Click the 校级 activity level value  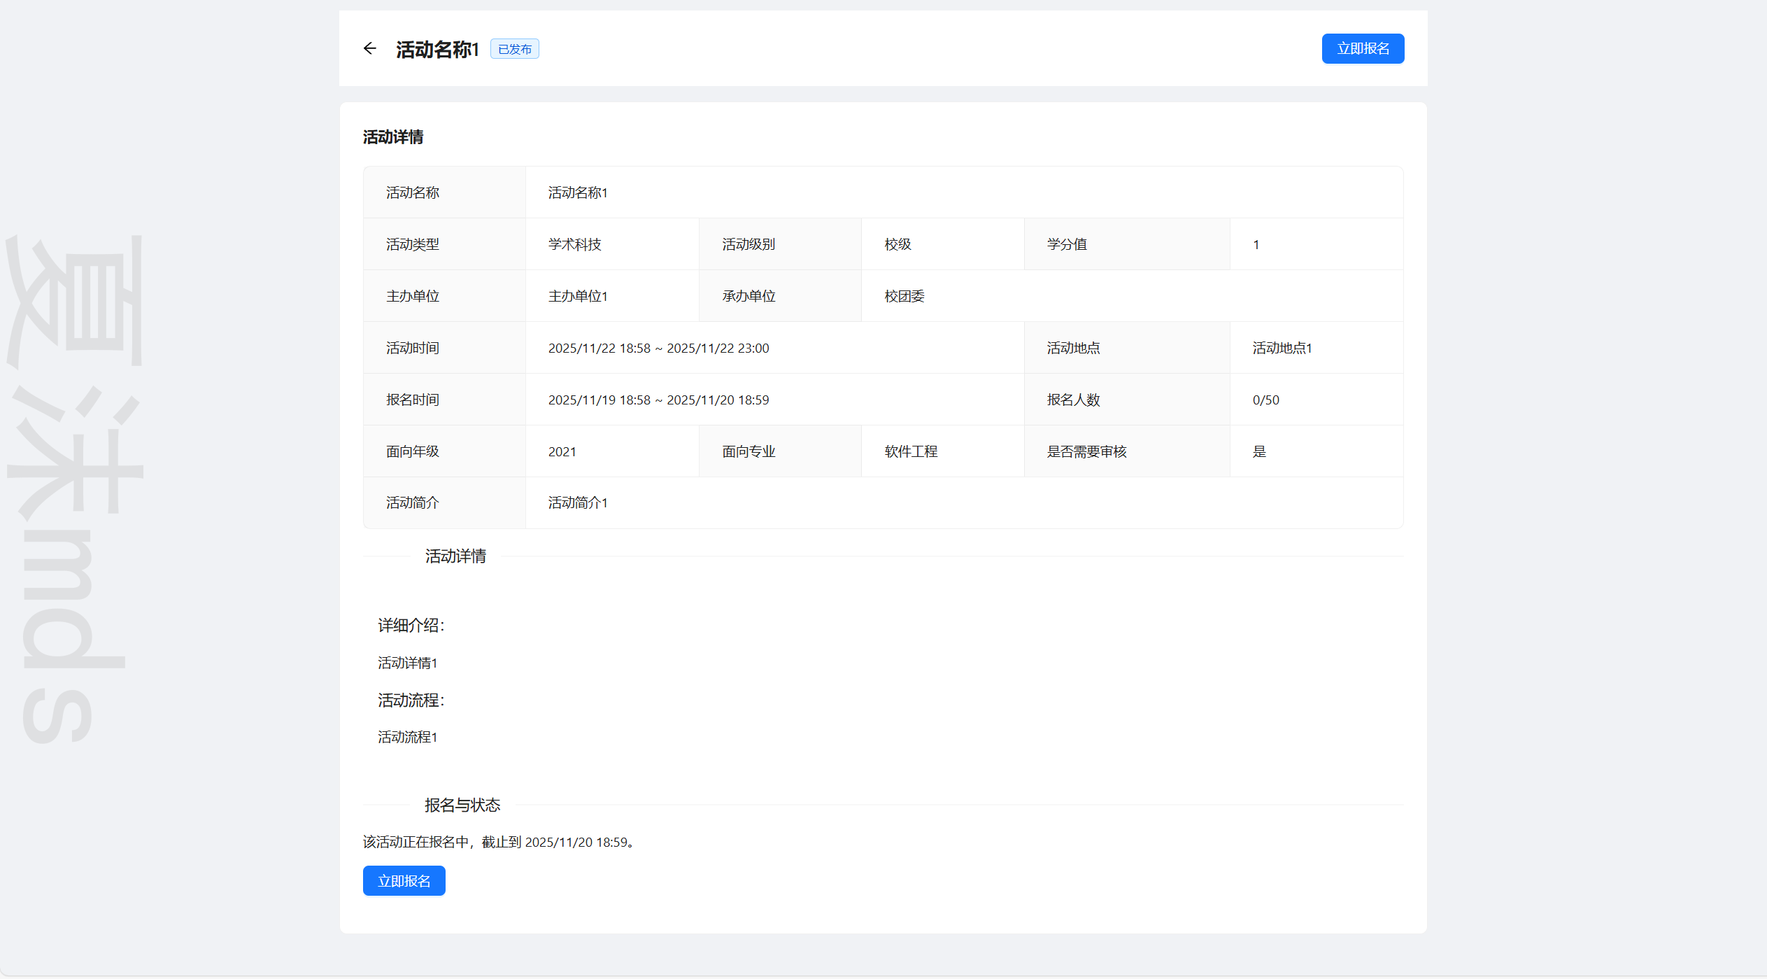897,244
